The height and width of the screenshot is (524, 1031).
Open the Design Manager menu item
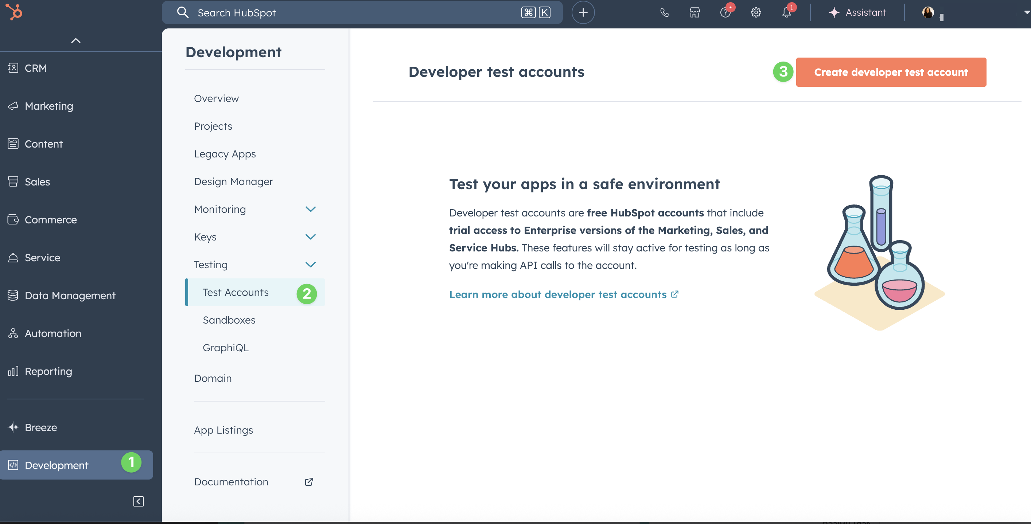[x=233, y=181]
